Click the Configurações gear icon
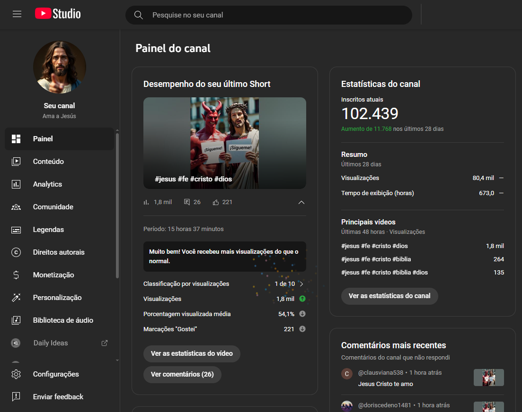Image resolution: width=522 pixels, height=412 pixels. point(16,374)
